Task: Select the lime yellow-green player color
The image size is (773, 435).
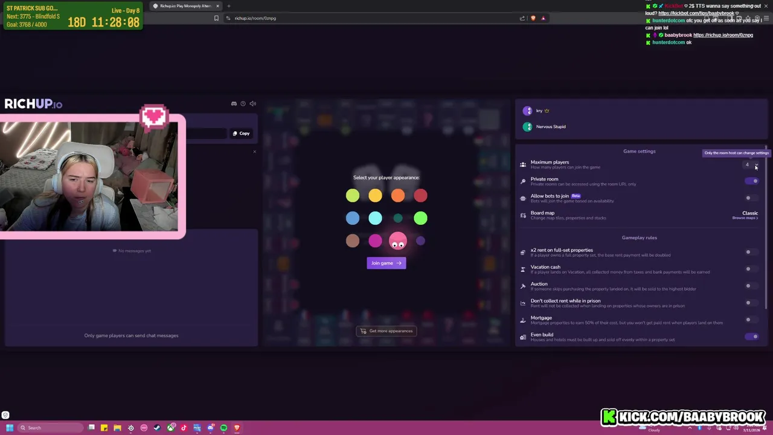Action: pos(353,195)
